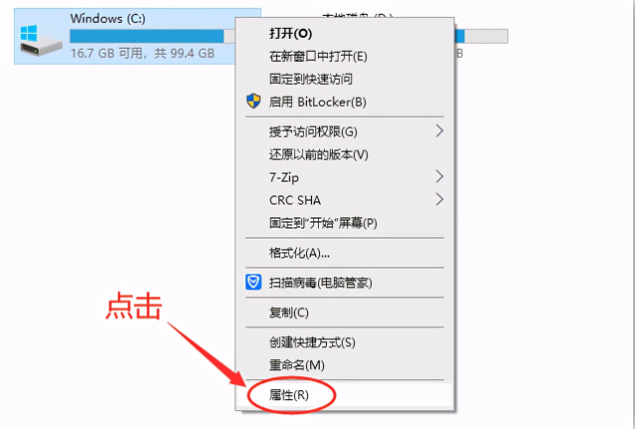Expand the CRC SHA submenu arrow
635x429 pixels.
pyautogui.click(x=440, y=200)
